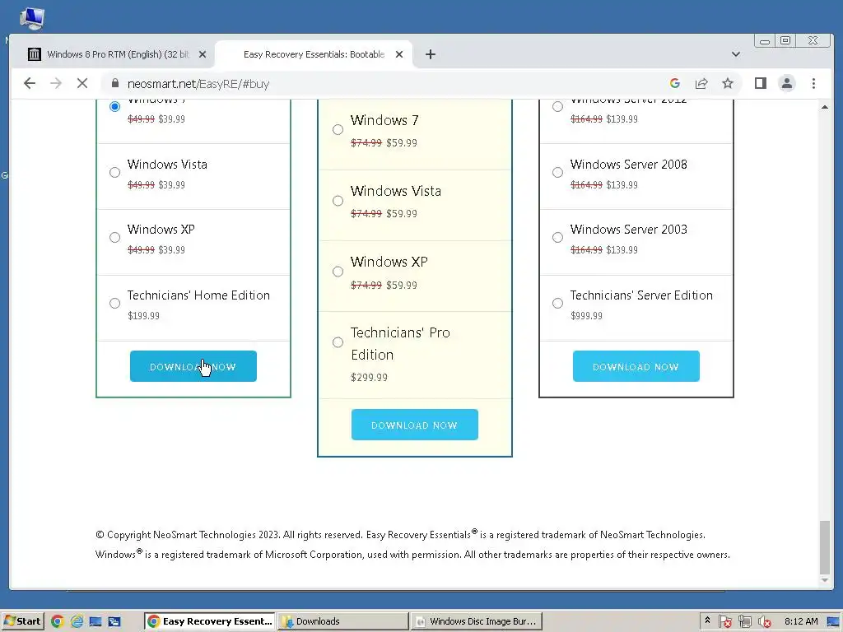Viewport: 843px width, 632px height.
Task: Close the Windows 8 Pro RTM tab
Action: [x=203, y=54]
